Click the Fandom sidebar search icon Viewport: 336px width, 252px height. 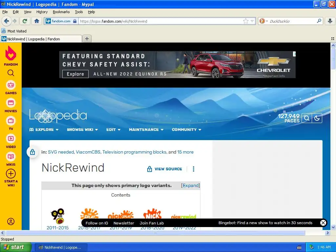(x=11, y=73)
